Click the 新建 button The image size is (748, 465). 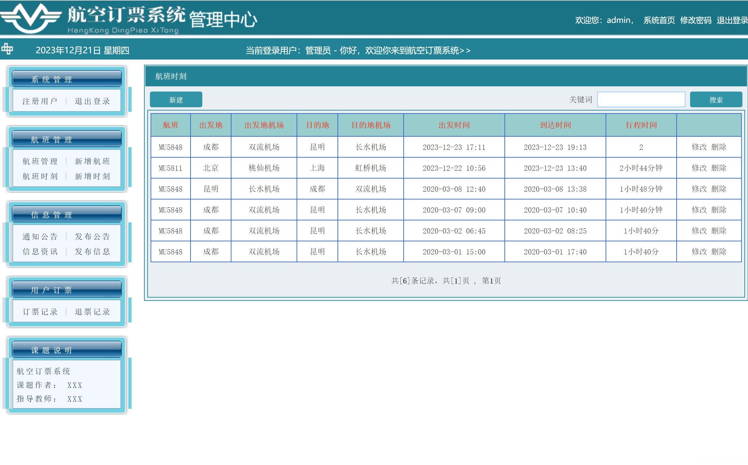click(x=176, y=99)
